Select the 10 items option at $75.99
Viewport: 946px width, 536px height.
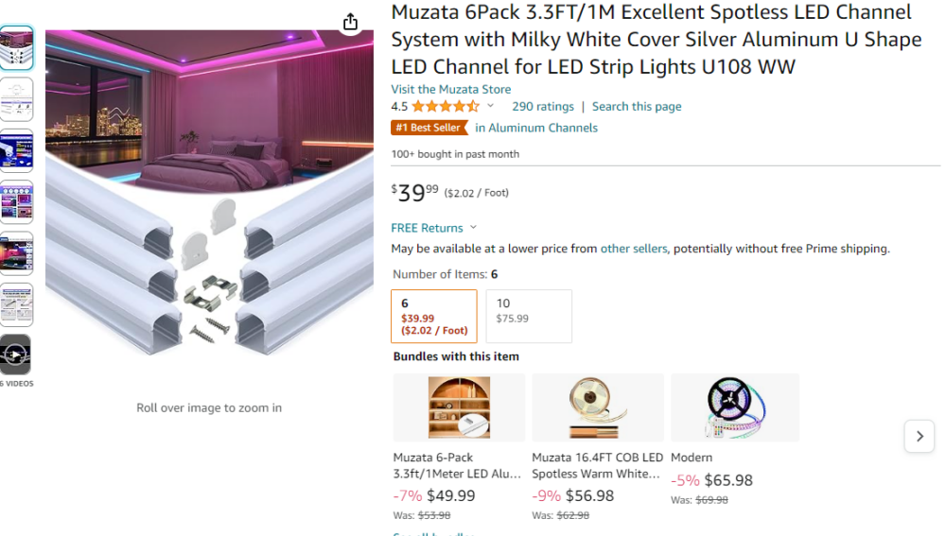point(529,316)
